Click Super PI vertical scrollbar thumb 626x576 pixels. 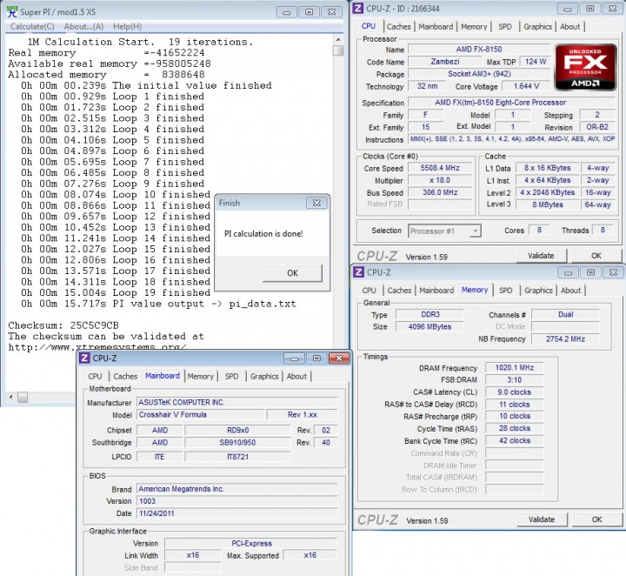pyautogui.click(x=338, y=50)
